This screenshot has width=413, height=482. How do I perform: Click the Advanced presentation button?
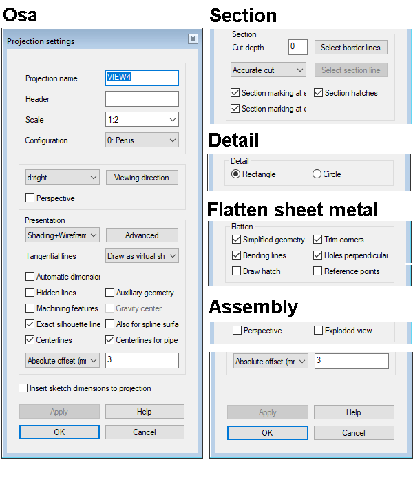point(142,235)
